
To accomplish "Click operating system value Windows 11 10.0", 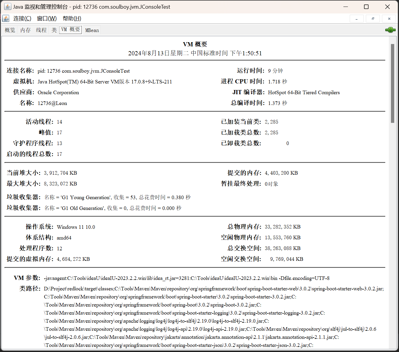I will pos(76,227).
